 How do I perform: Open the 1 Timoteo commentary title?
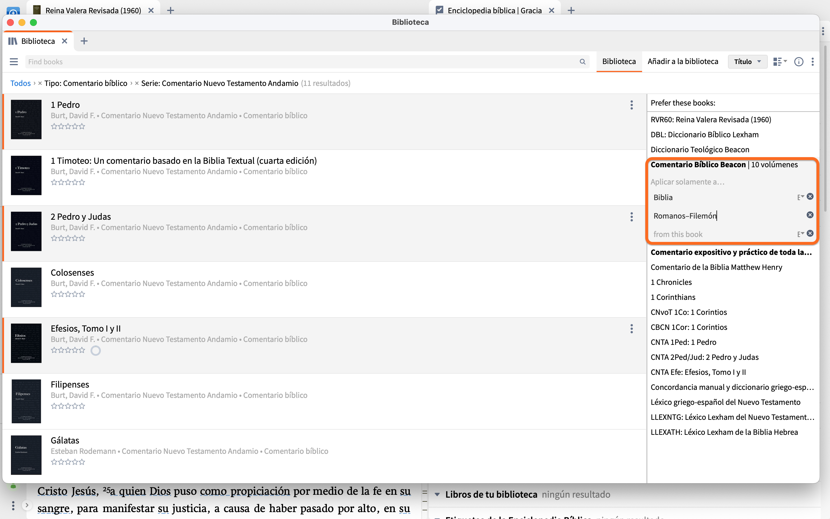pos(184,161)
